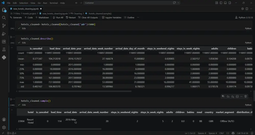Click Run All
This screenshot has width=255, height=135.
[x=58, y=18]
